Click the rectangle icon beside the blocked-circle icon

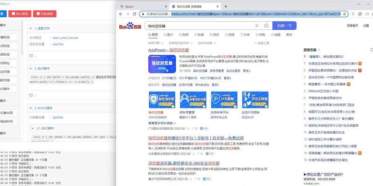[366, 14]
